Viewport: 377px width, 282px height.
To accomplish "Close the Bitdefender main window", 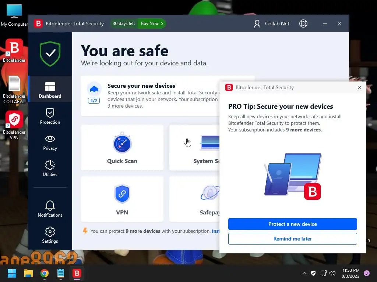I will pos(339,23).
